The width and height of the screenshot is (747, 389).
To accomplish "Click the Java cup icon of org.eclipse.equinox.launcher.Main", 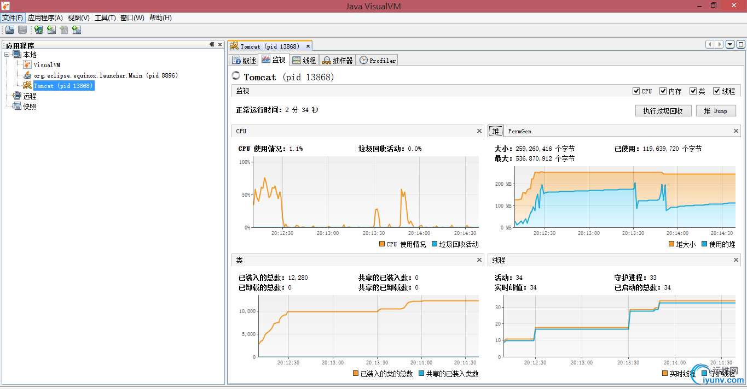I will [x=28, y=75].
